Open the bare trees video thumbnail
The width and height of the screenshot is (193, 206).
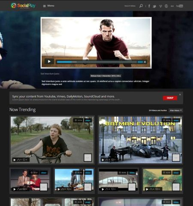tap(52, 202)
